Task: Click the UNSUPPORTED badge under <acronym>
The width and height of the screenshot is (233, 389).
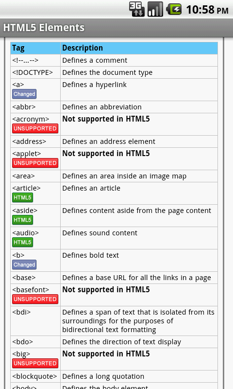Action: [x=35, y=128]
